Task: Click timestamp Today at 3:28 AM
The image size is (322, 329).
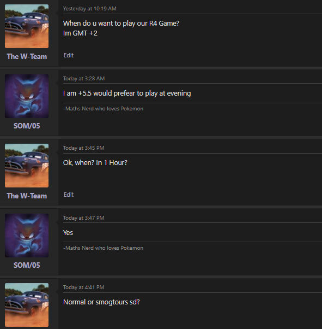Action: coord(84,79)
